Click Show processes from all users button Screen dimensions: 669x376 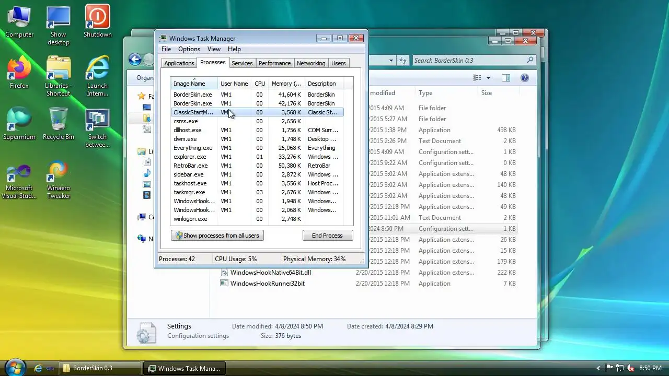pos(217,236)
